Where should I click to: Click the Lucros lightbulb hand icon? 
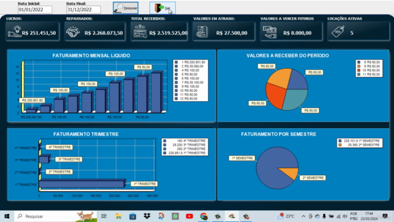click(14, 32)
